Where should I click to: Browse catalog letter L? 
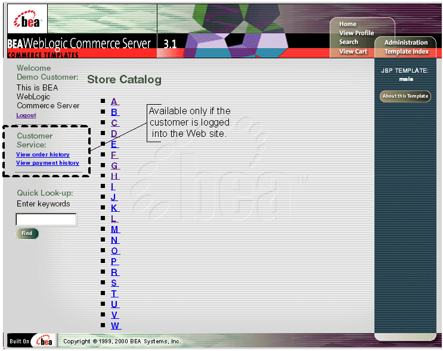114,219
